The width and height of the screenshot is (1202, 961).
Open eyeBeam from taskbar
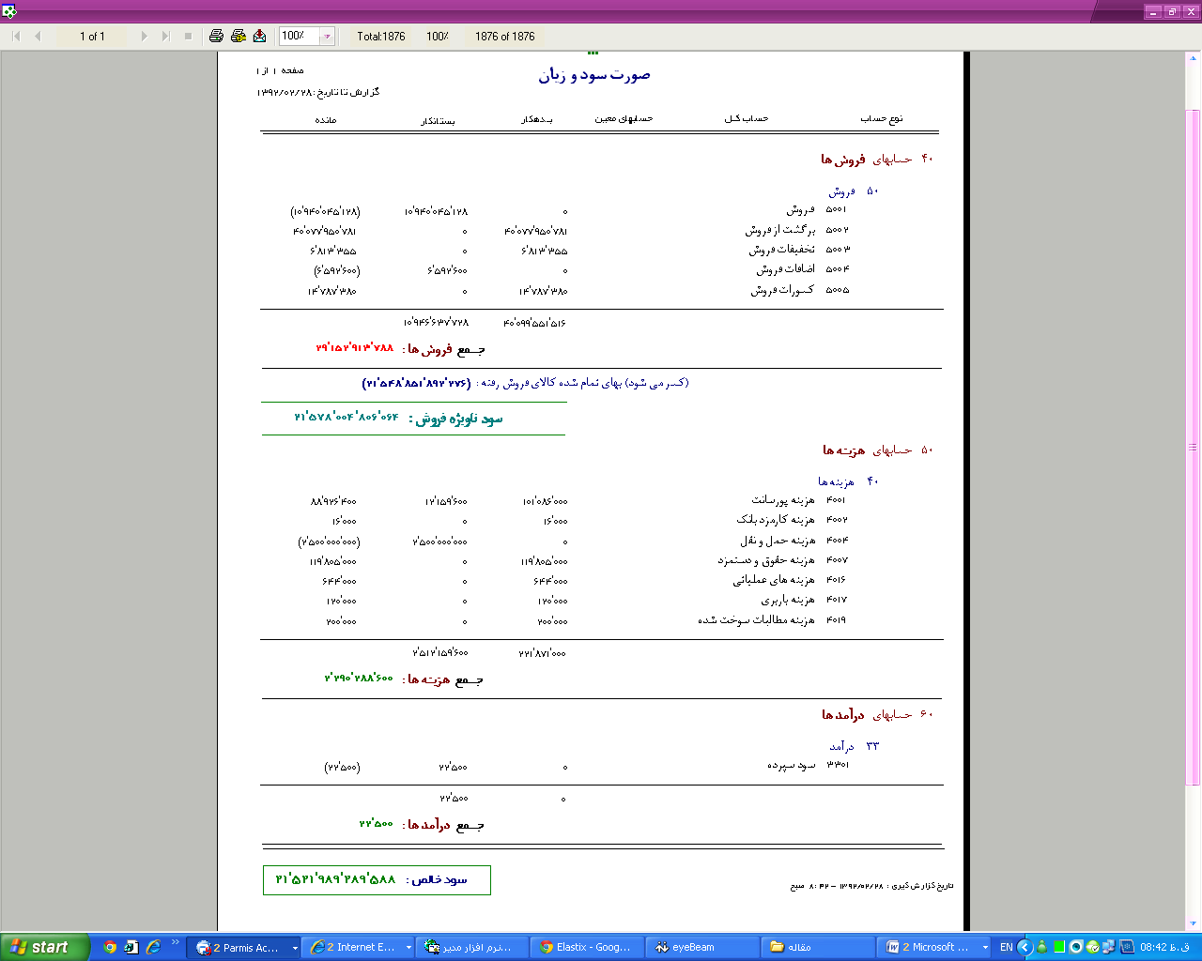[x=702, y=948]
